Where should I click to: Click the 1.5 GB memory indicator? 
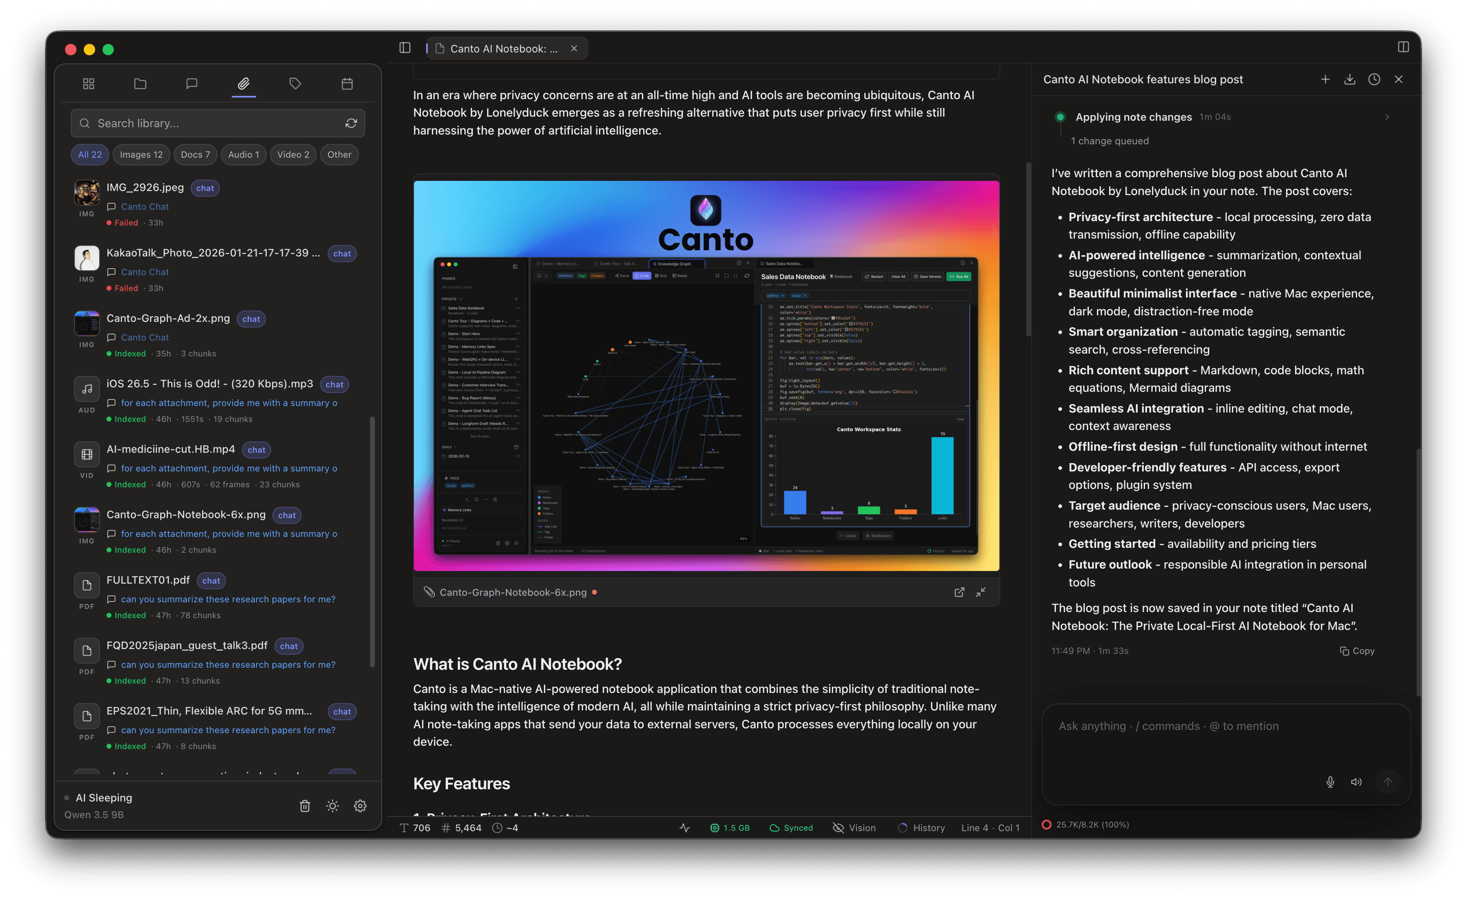coord(729,828)
